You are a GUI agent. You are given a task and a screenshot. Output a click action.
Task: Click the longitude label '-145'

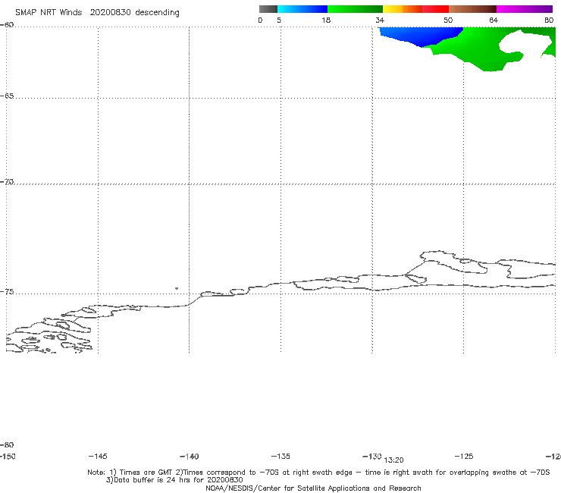tap(98, 456)
